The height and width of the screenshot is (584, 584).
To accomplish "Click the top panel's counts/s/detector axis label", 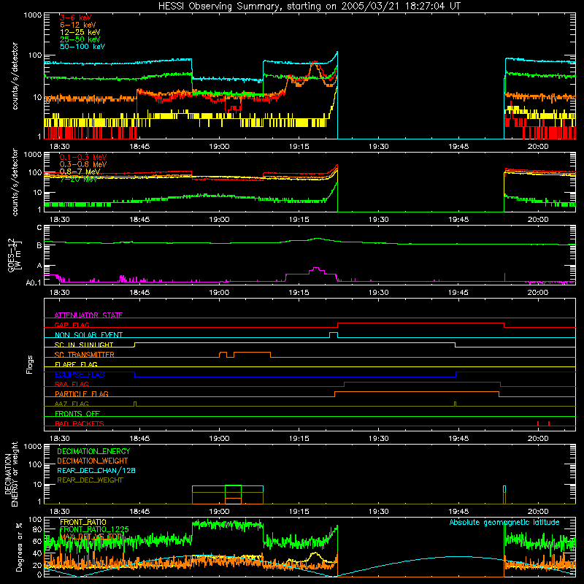I will click(15, 76).
